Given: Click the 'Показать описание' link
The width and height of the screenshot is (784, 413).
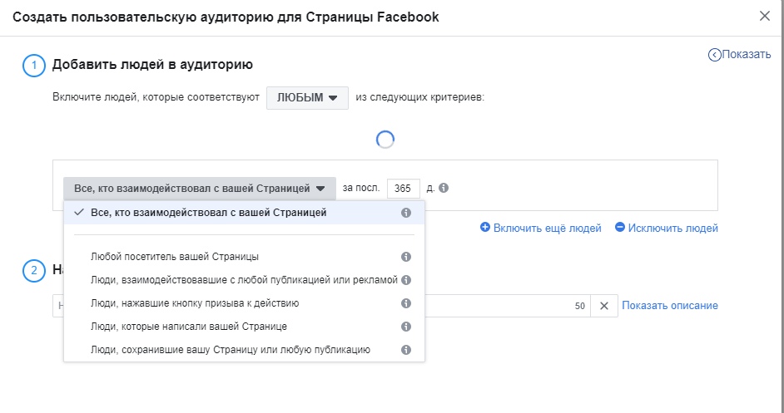Looking at the screenshot, I should coord(670,306).
